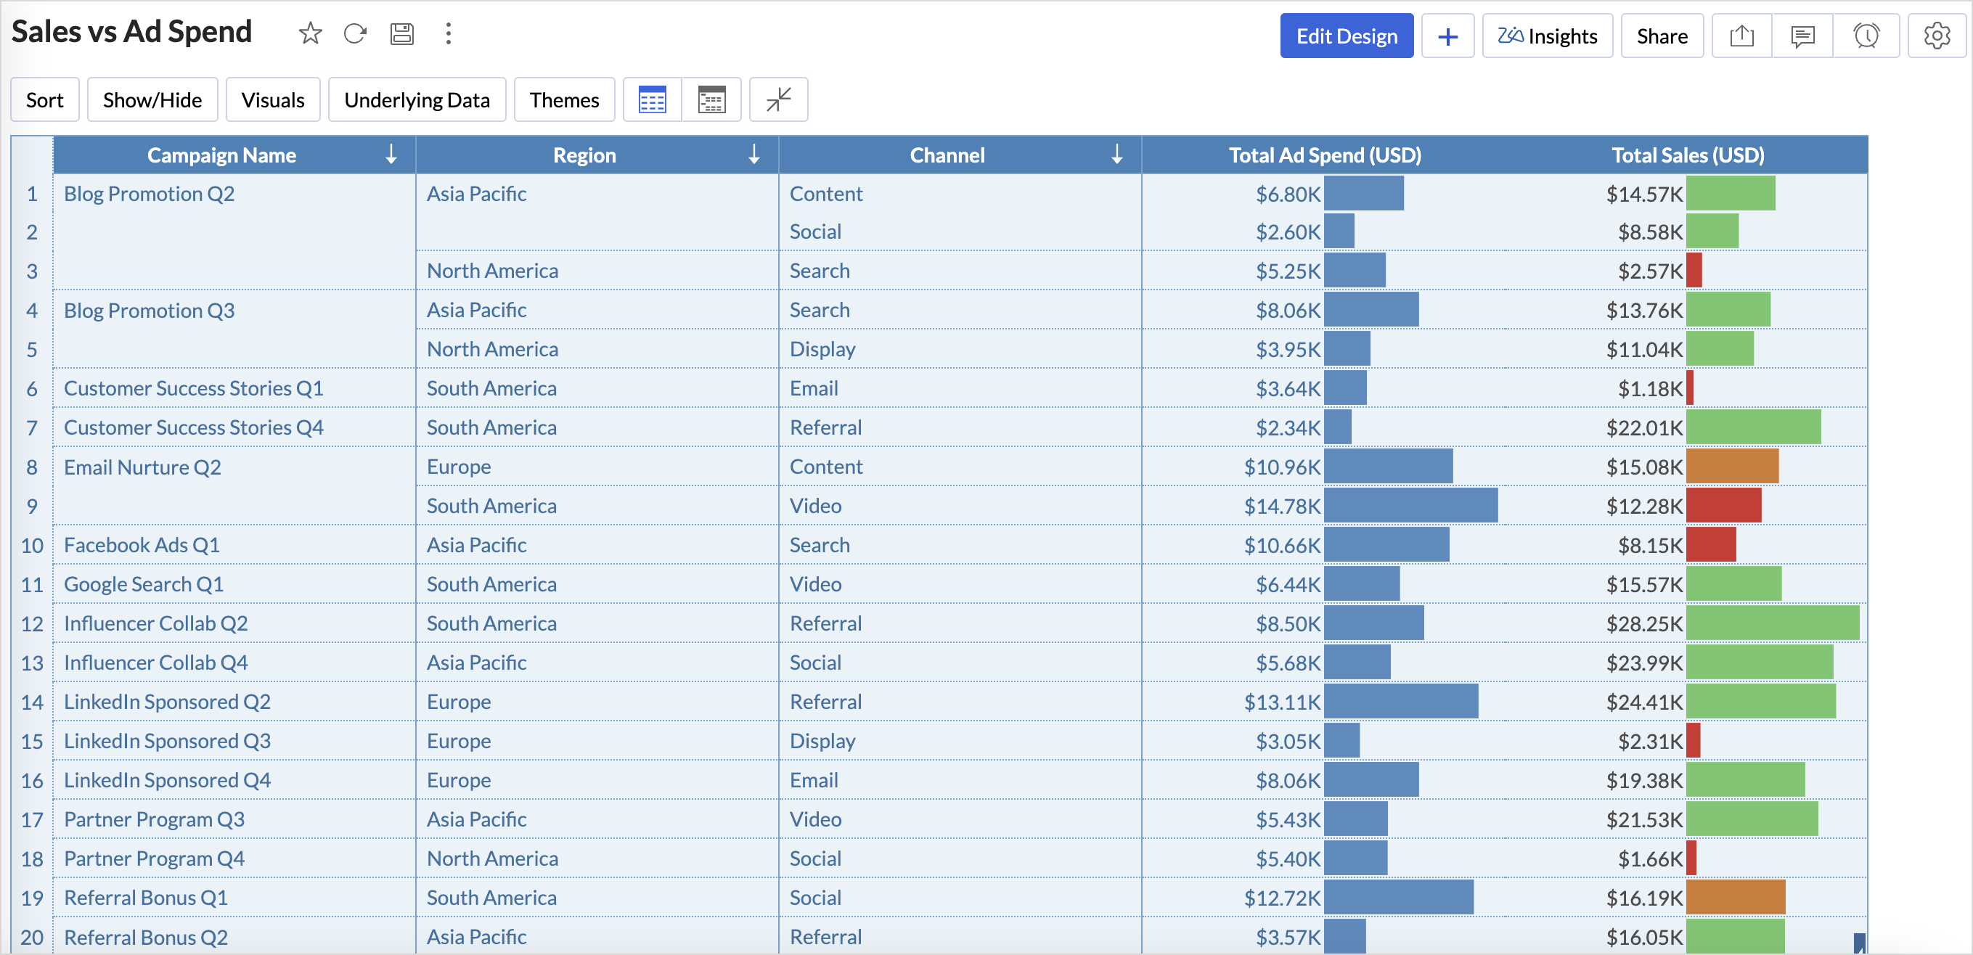Click Channel column sort arrow
Viewport: 1973px width, 955px height.
pyautogui.click(x=1117, y=155)
